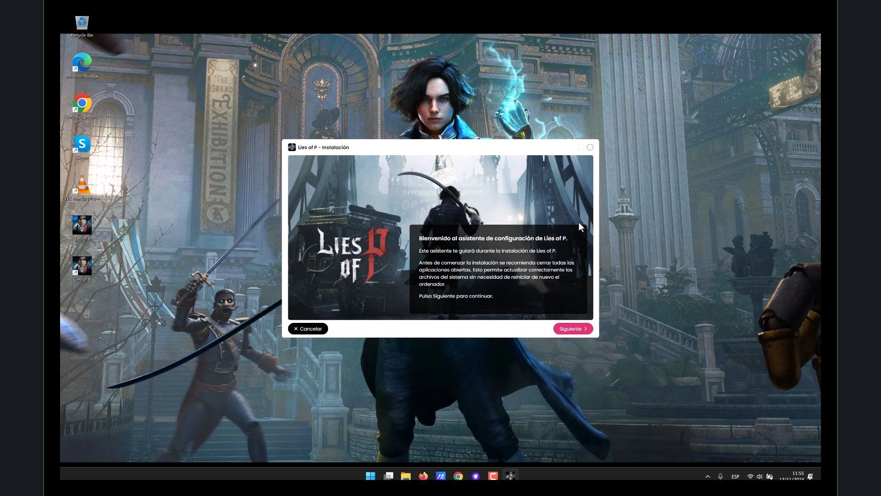Click the 'Bienvenido al asistente de configuración' heading

(493, 238)
